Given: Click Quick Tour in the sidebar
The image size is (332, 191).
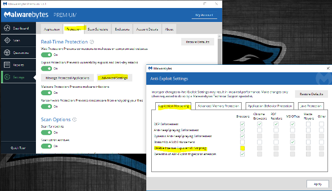Looking at the screenshot, I should point(18,148).
